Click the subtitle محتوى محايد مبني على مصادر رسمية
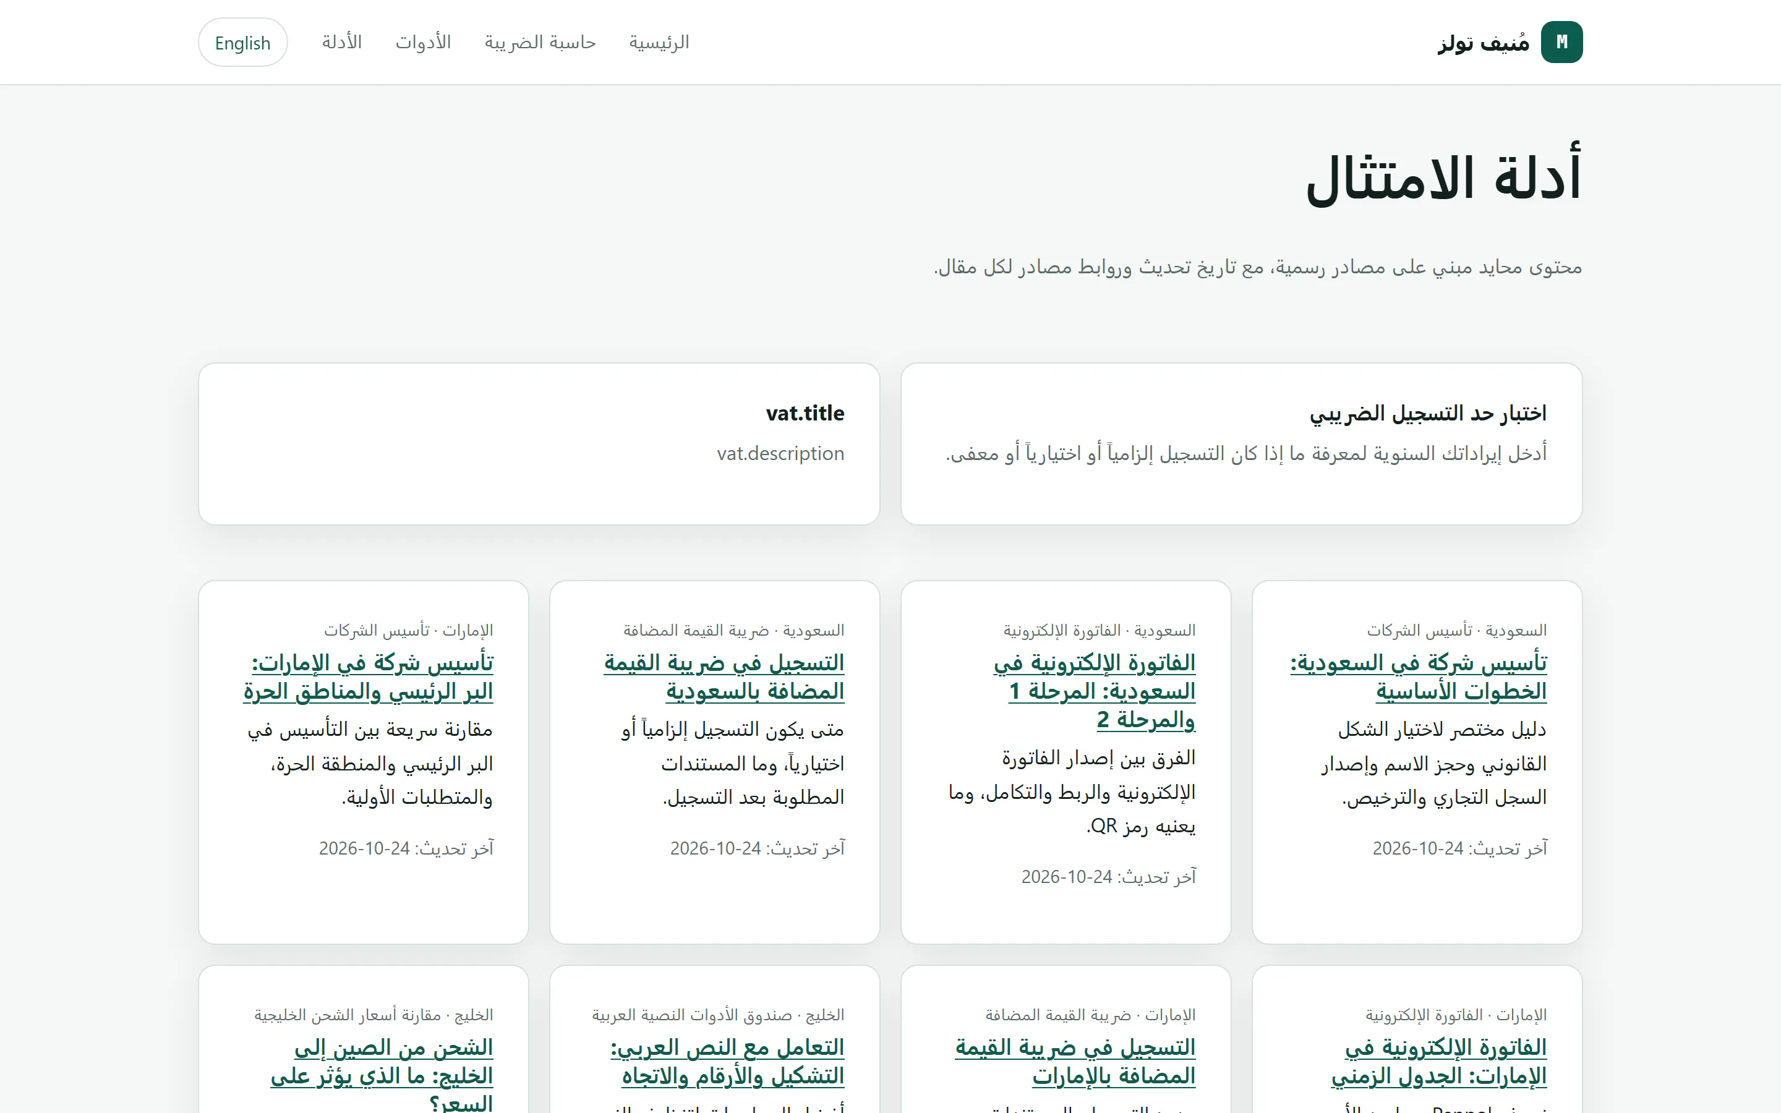This screenshot has height=1113, width=1781. (1258, 267)
